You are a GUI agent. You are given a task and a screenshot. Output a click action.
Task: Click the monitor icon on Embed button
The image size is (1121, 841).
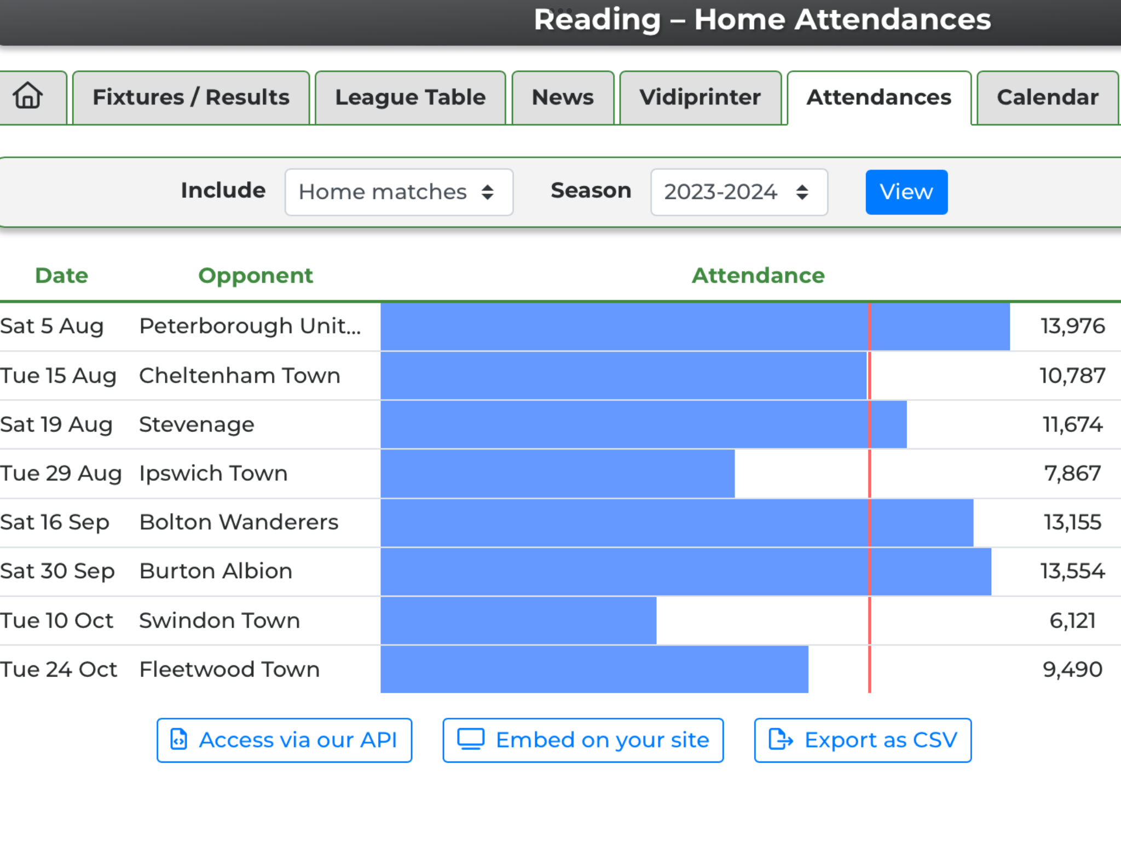(471, 739)
